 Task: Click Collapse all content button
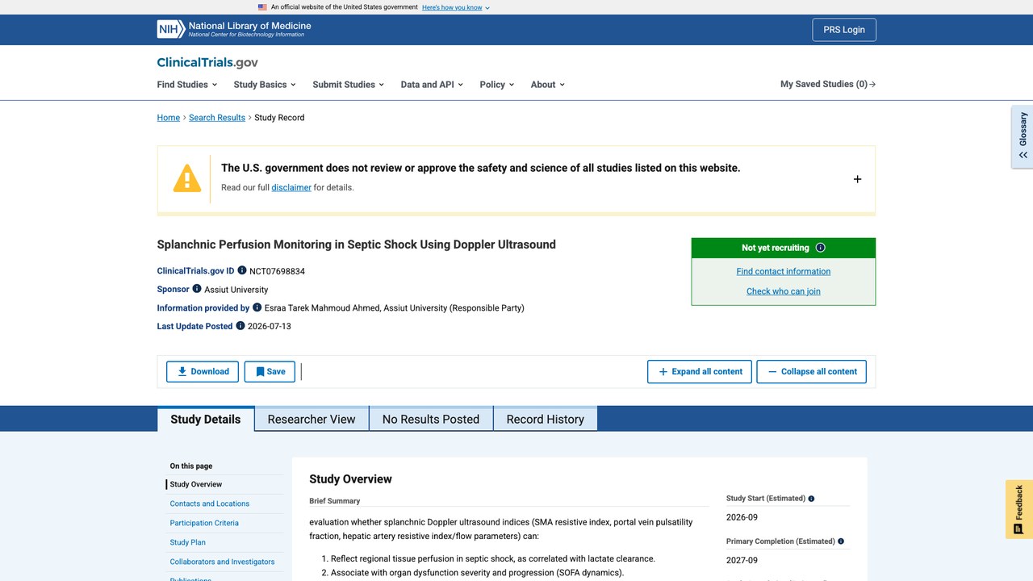coord(812,371)
